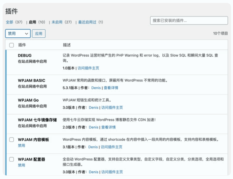The image size is (233, 179).
Task: Click the 2.0版本 text
Action: coord(69,127)
